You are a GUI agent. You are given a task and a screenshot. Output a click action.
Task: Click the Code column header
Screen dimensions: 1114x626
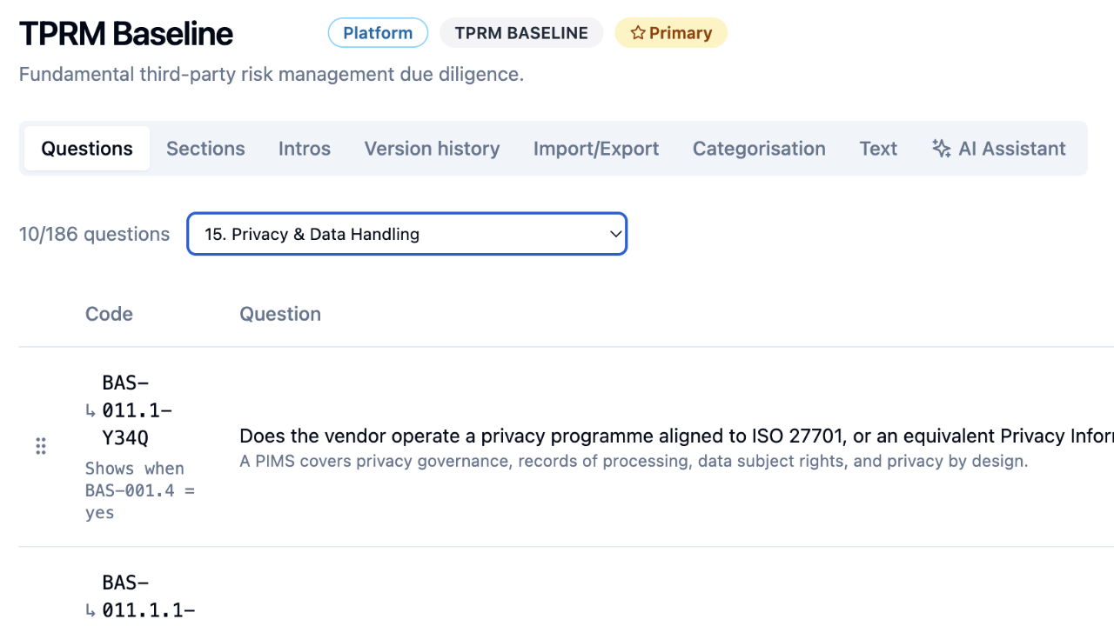click(x=109, y=314)
